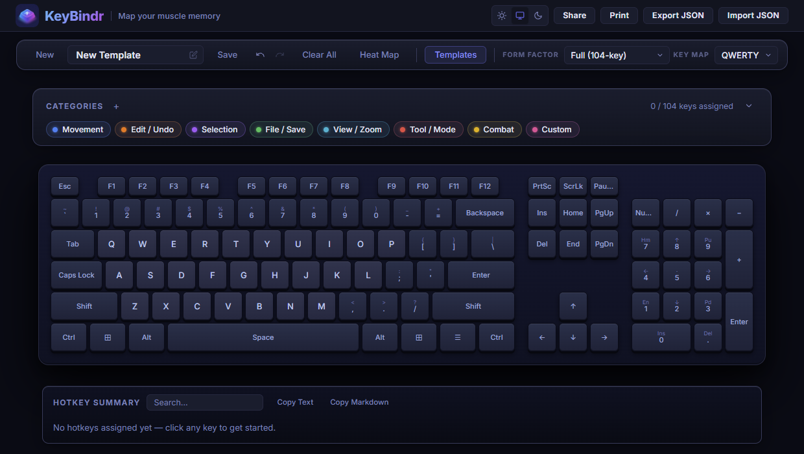Screen dimensions: 804x454
Task: Click the down arrow key
Action: point(573,337)
